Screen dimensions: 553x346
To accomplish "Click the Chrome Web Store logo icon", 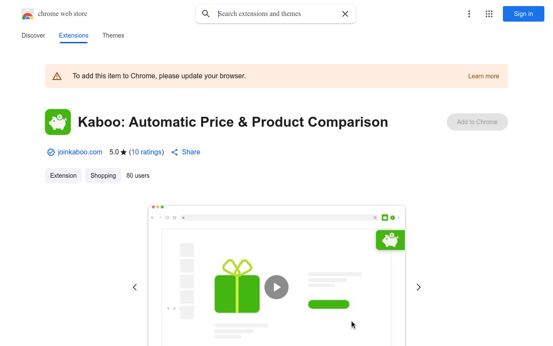I will click(x=27, y=14).
